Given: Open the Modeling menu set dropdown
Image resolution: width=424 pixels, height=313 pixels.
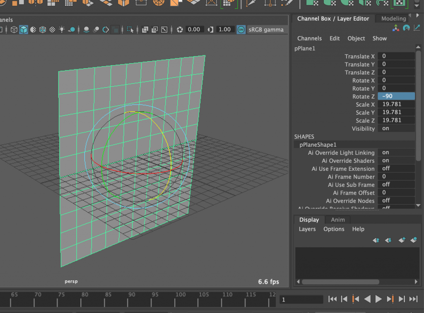Looking at the screenshot, I should tap(392, 18).
